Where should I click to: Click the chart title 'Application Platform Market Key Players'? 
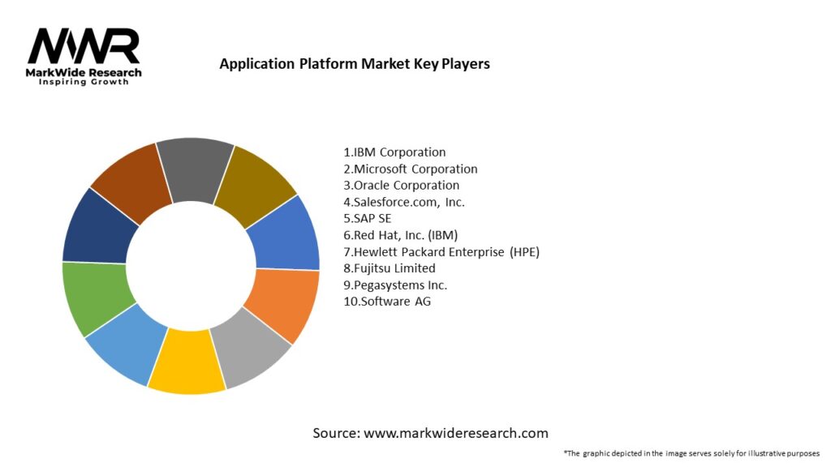[x=355, y=64]
